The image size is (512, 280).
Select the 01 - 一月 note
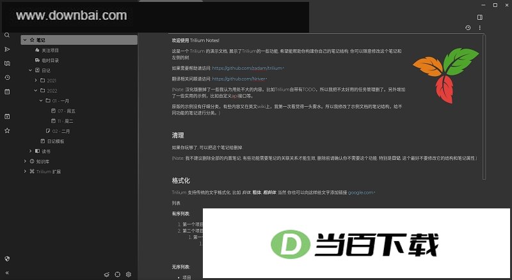tap(60, 101)
